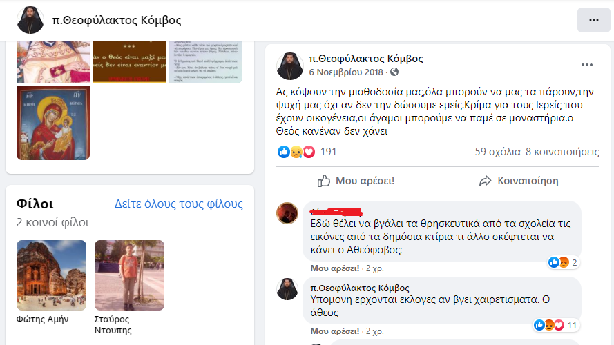Image resolution: width=614 pixels, height=345 pixels.
Task: View reactions on the first comment
Action: 564,262
